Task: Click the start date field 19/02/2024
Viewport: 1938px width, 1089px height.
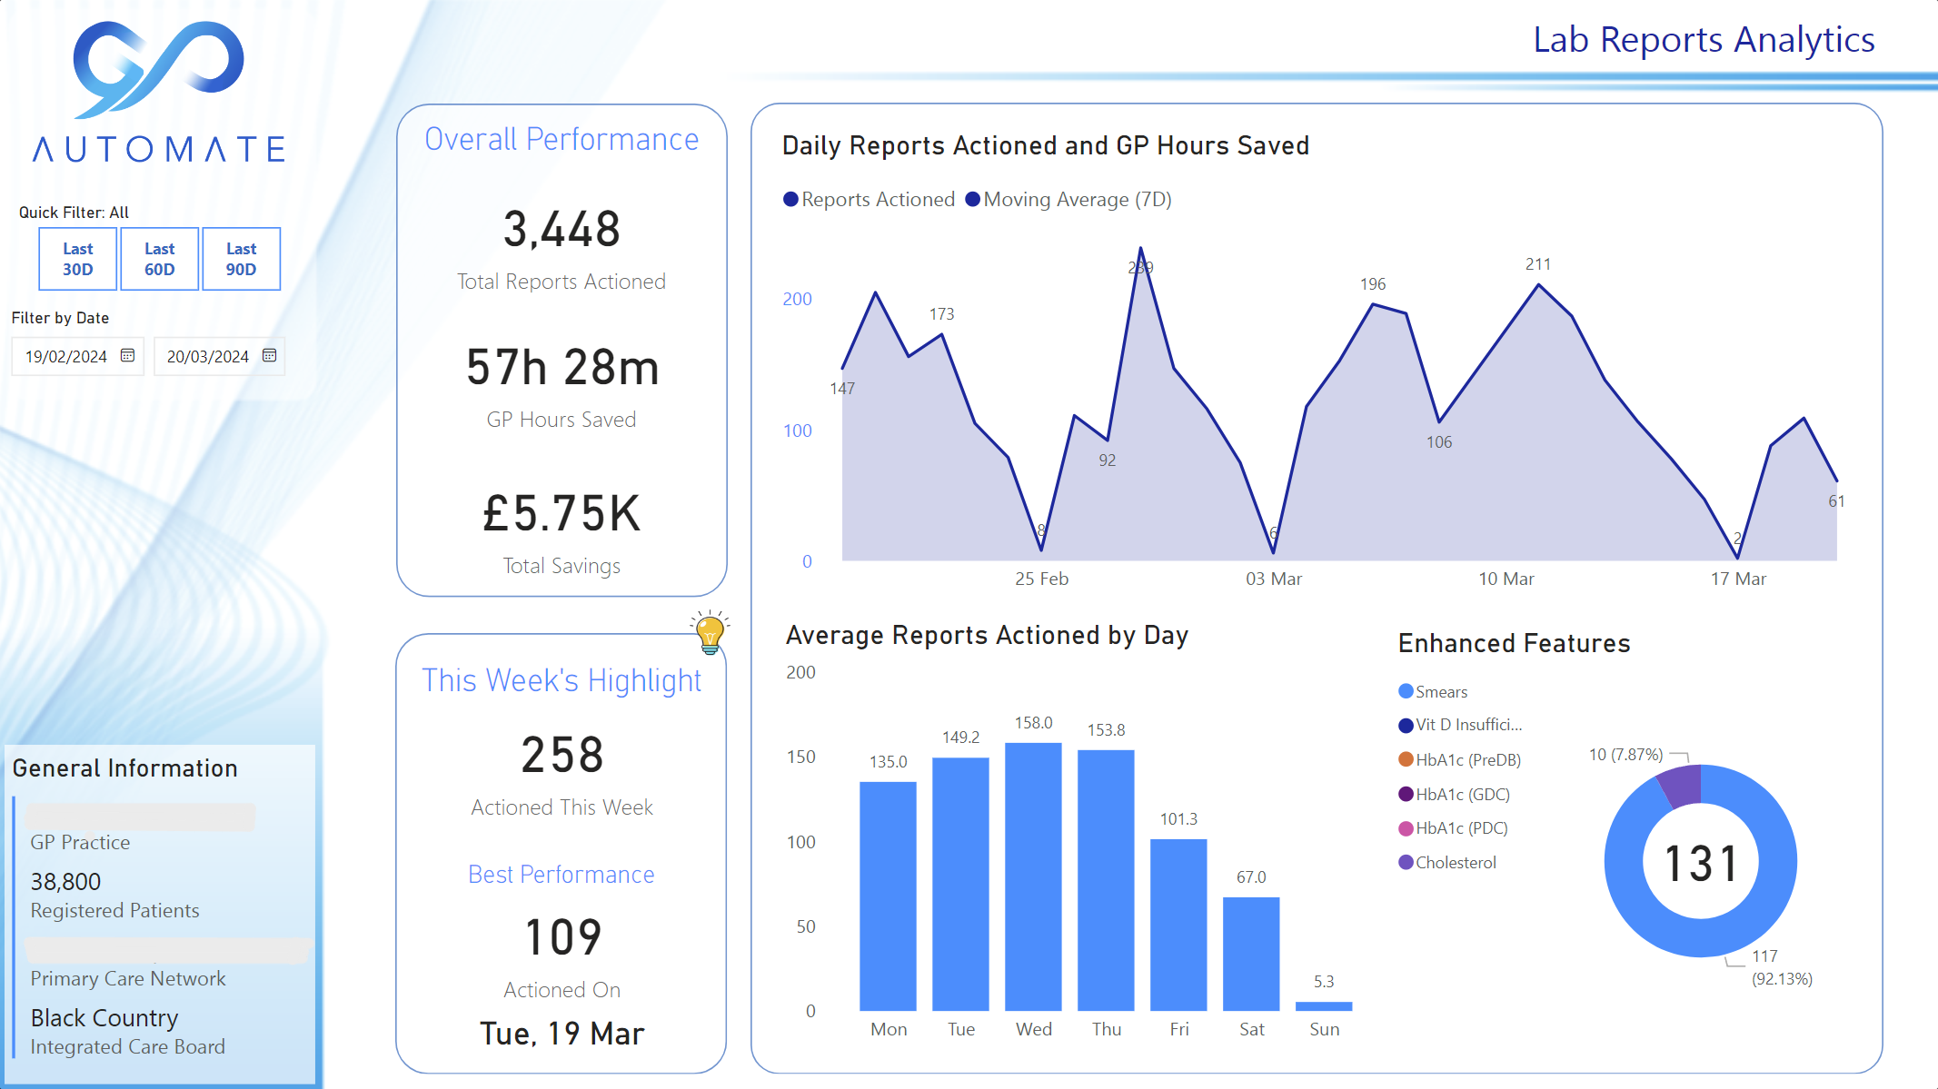Action: [x=66, y=356]
